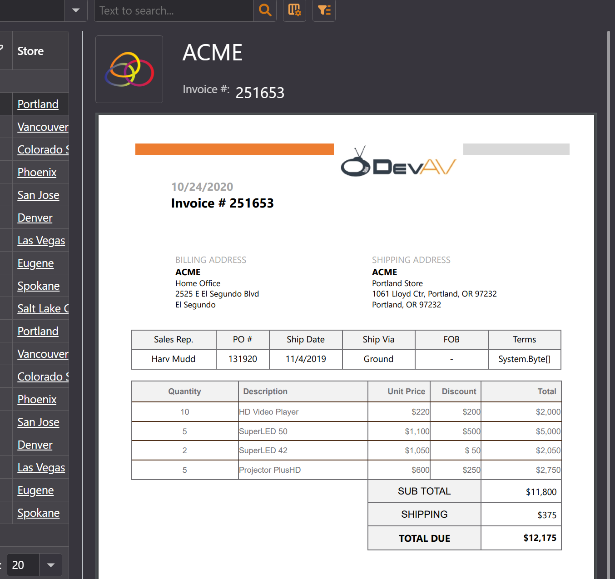Click the ACME tri-color rings logo
Screen dimensions: 615x579
pyautogui.click(x=129, y=69)
